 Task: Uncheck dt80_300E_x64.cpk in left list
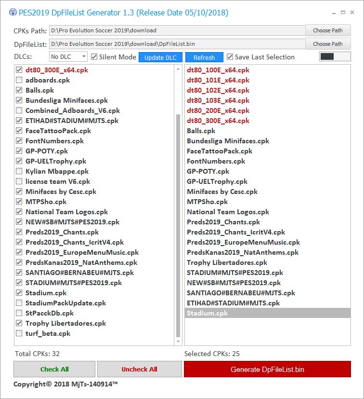(x=19, y=70)
